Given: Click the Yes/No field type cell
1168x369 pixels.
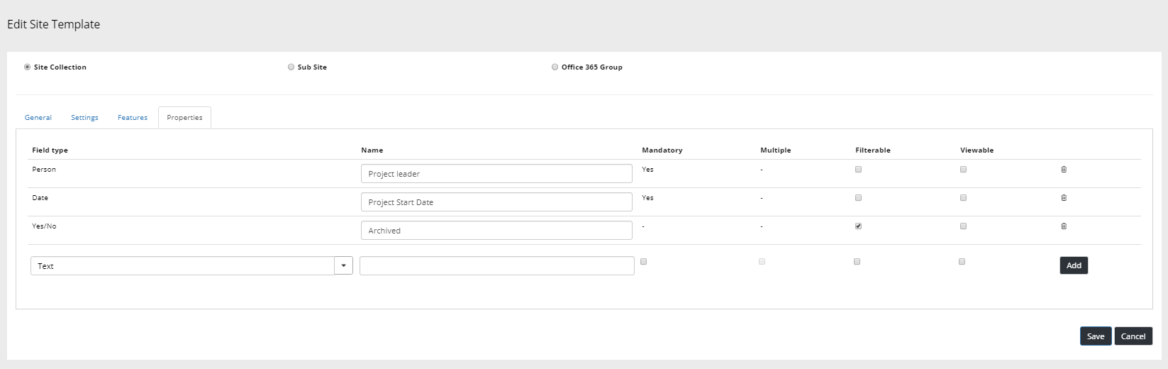Looking at the screenshot, I should [x=44, y=226].
